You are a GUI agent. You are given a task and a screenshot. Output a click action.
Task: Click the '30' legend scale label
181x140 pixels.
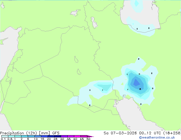pos(62,139)
